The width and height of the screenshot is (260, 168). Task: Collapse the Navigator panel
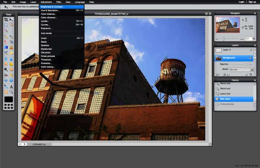[255, 13]
